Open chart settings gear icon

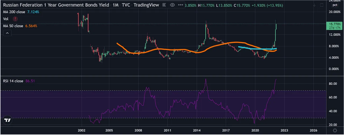point(335,130)
